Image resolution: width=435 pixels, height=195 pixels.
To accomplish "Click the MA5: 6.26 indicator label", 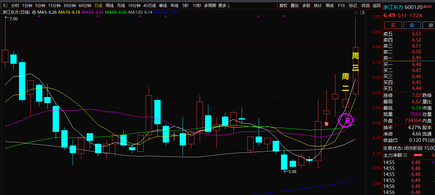I will [47, 12].
